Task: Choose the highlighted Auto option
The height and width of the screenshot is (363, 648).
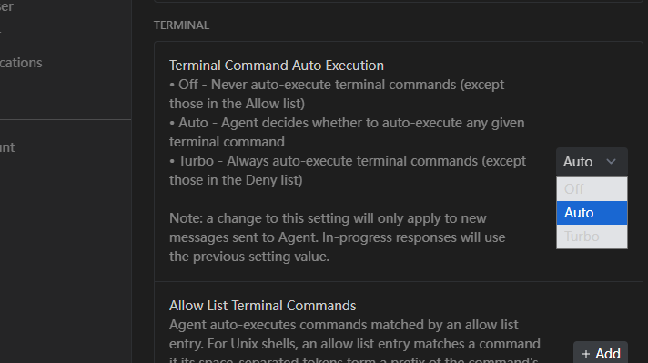Action: [592, 213]
